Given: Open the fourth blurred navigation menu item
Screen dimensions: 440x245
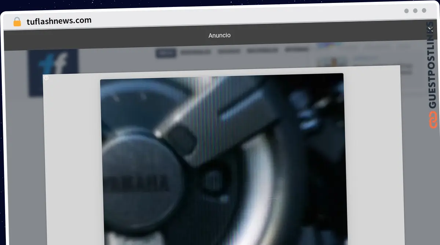Looking at the screenshot, I should point(262,50).
